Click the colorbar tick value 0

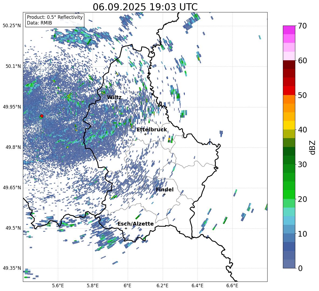[x=300, y=268]
